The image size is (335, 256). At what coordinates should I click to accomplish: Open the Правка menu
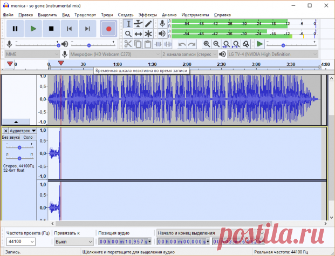pyautogui.click(x=25, y=15)
